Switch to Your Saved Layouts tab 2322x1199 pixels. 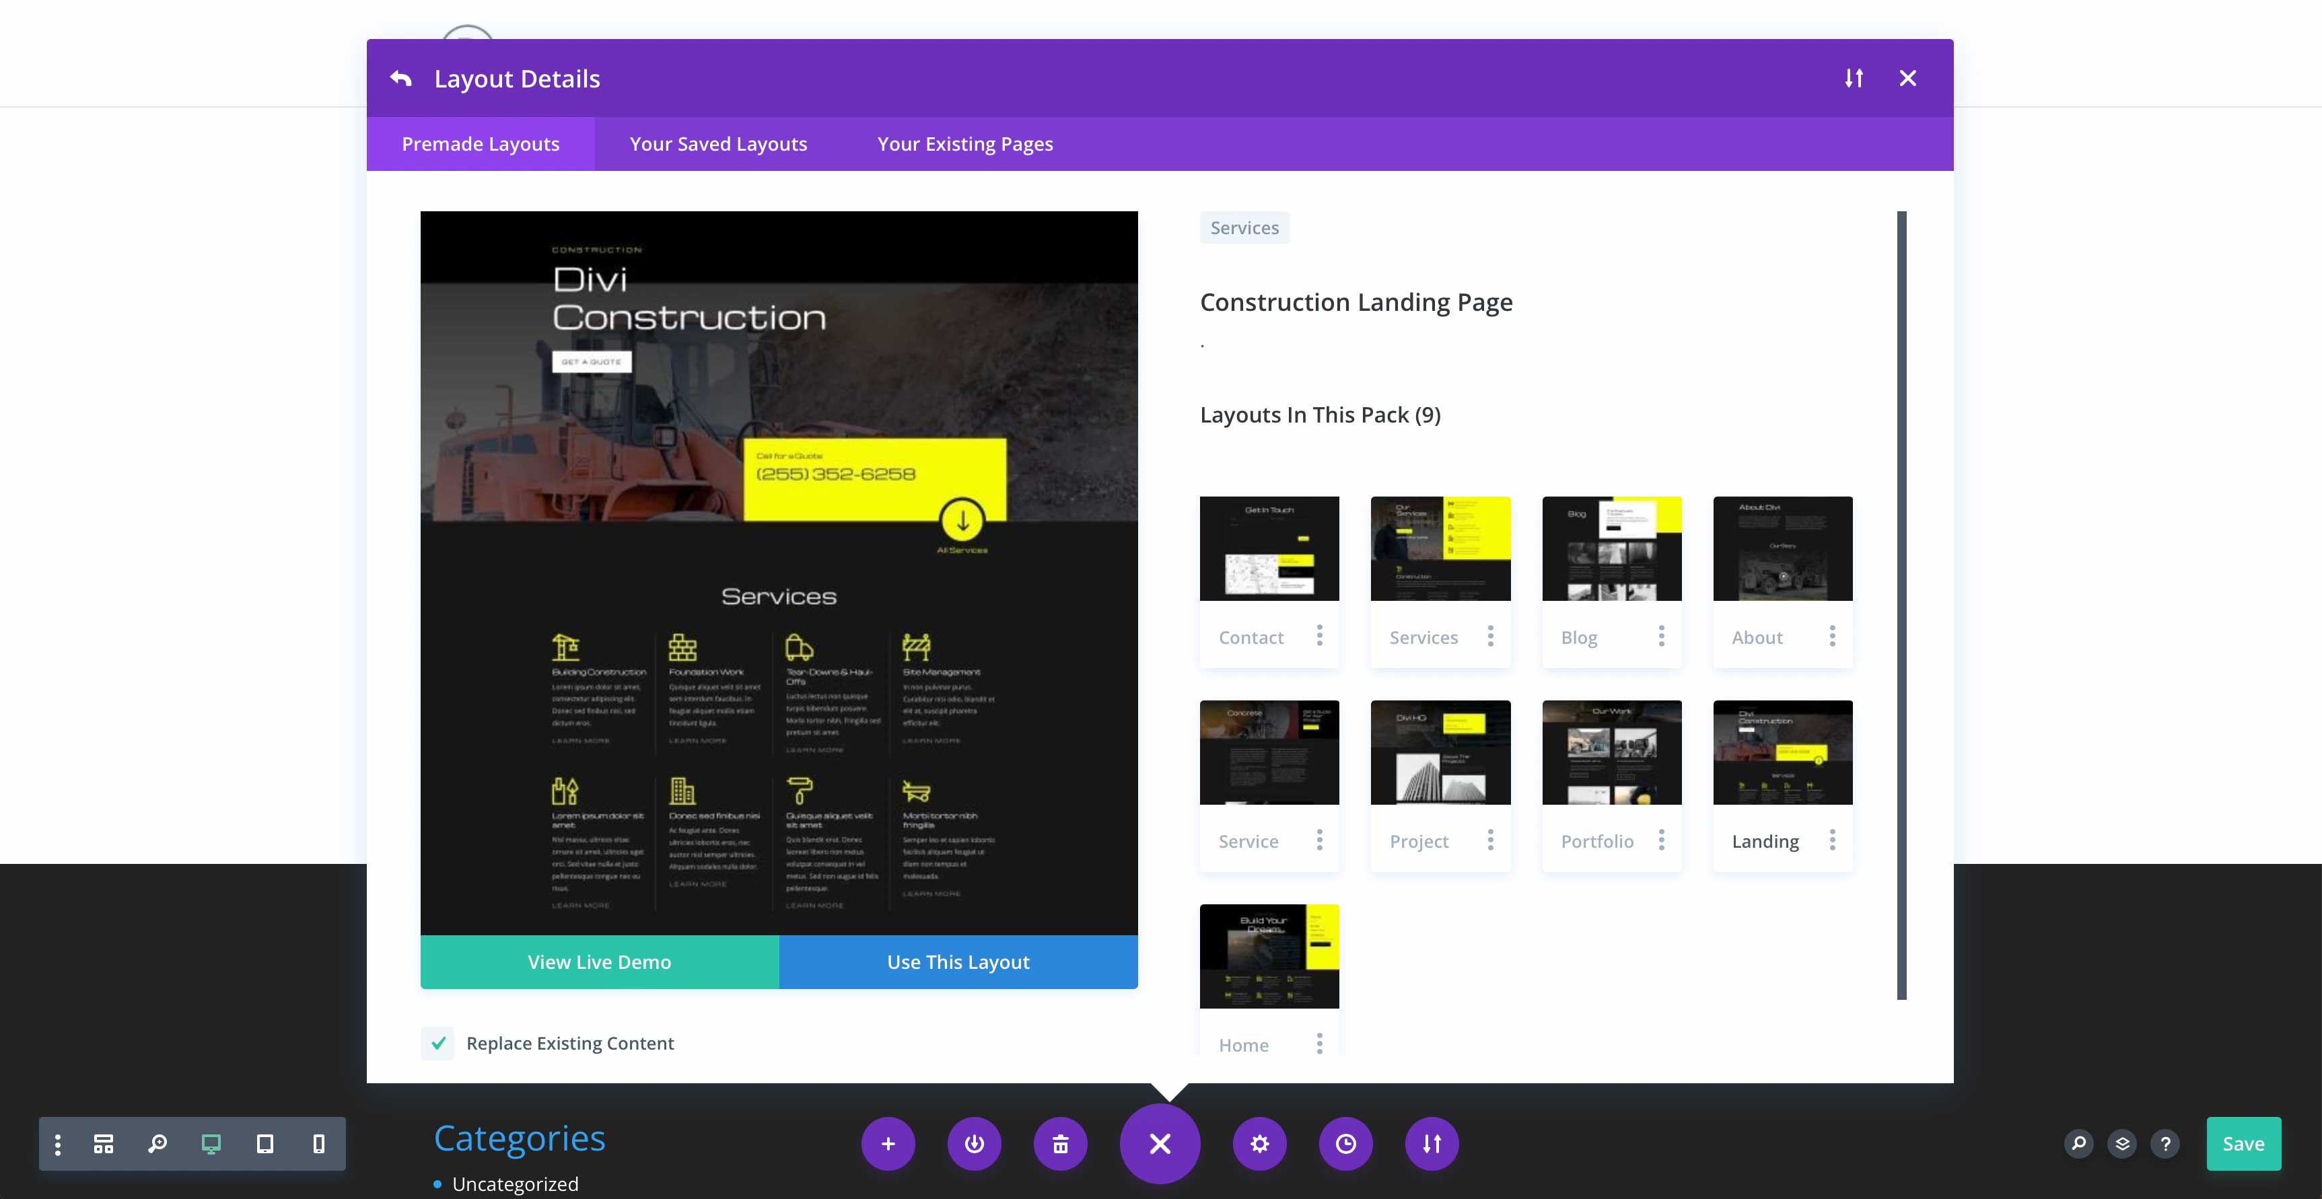(x=718, y=143)
